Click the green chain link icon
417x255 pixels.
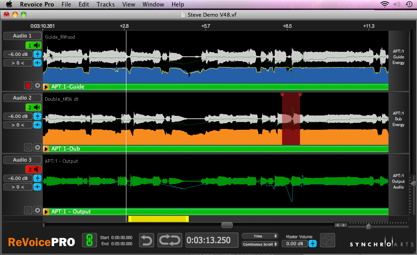[87, 240]
